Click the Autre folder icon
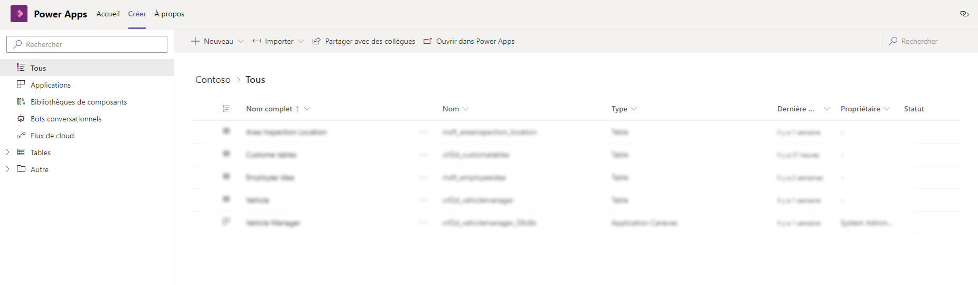The height and width of the screenshot is (285, 978). [x=21, y=169]
